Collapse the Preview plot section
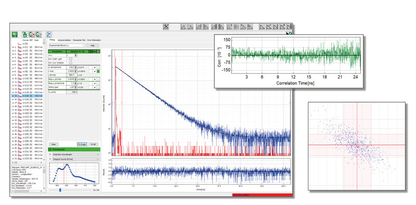 pos(50,149)
